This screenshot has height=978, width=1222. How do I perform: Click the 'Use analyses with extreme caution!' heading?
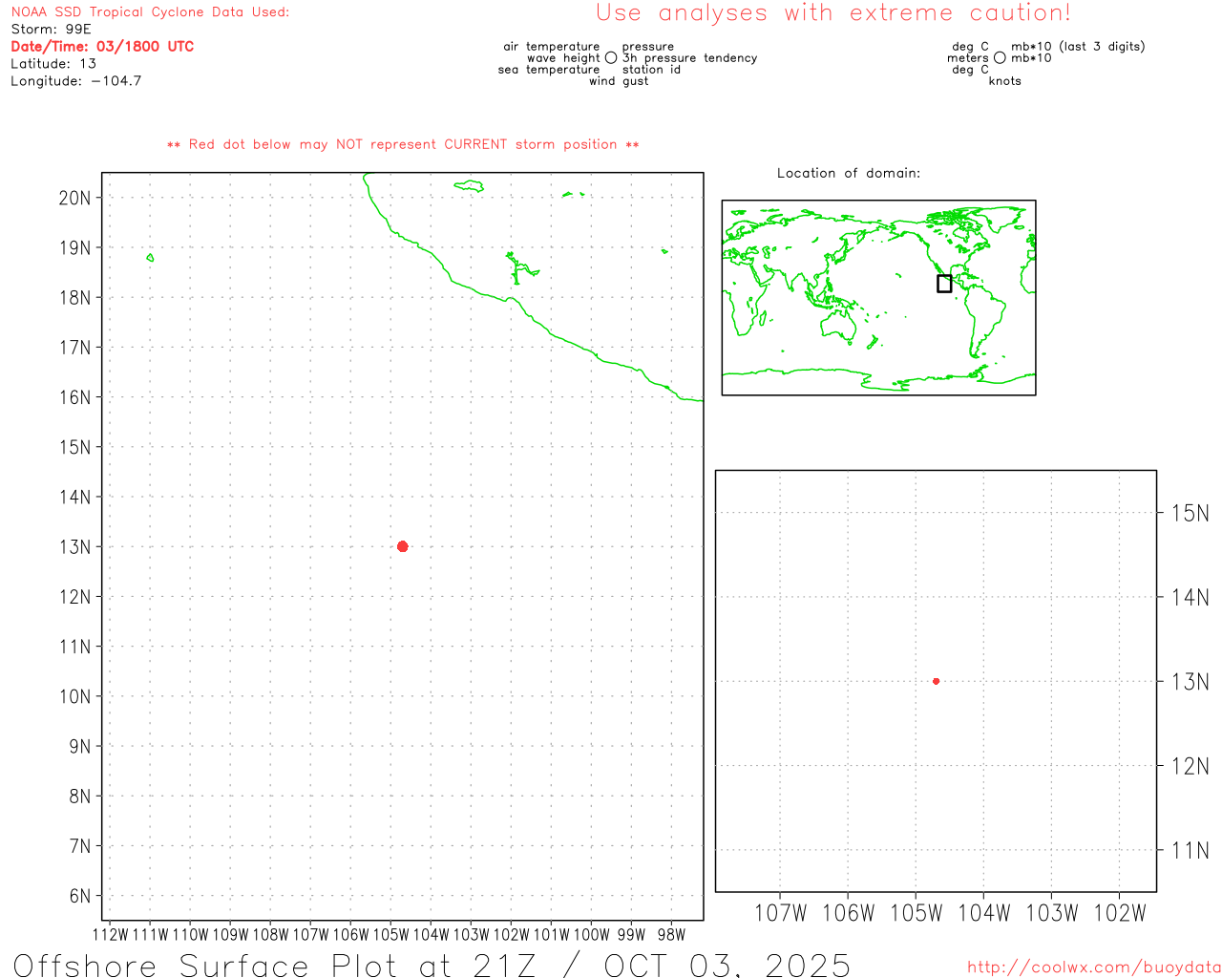pos(832,13)
